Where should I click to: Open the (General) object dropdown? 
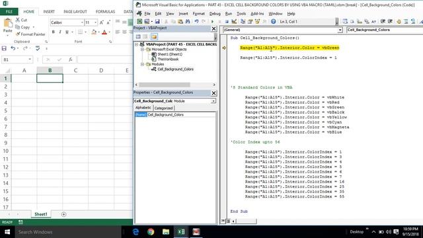(x=340, y=30)
